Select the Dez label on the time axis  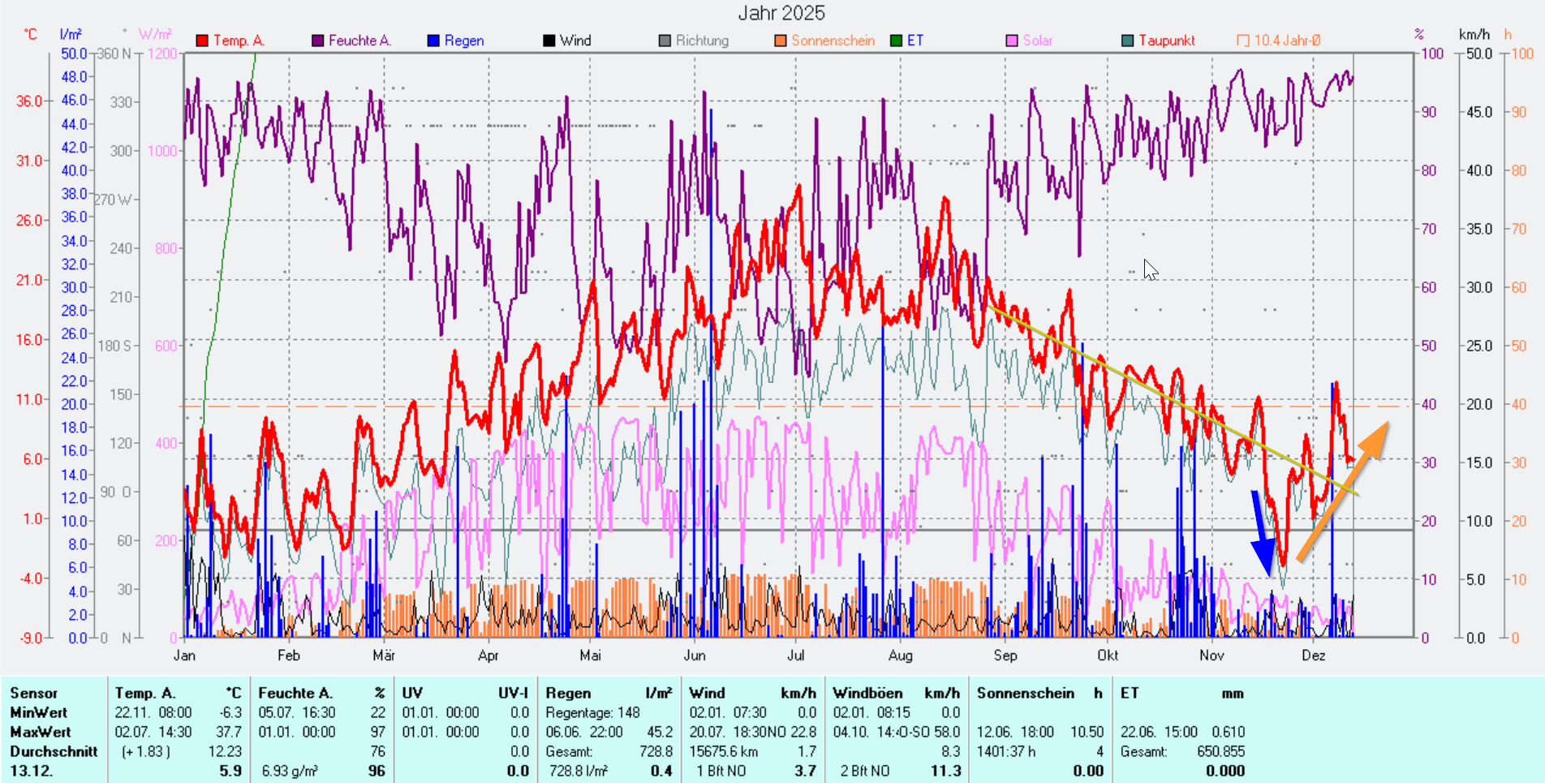1313,656
